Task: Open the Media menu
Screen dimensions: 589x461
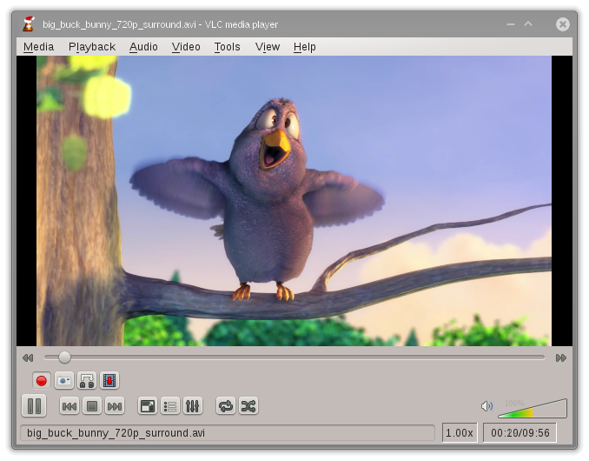Action: click(38, 47)
